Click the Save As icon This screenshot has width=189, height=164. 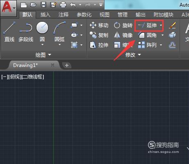(53, 5)
